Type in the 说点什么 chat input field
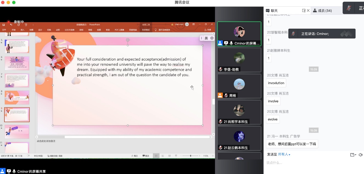This screenshot has width=364, height=174. click(313, 163)
